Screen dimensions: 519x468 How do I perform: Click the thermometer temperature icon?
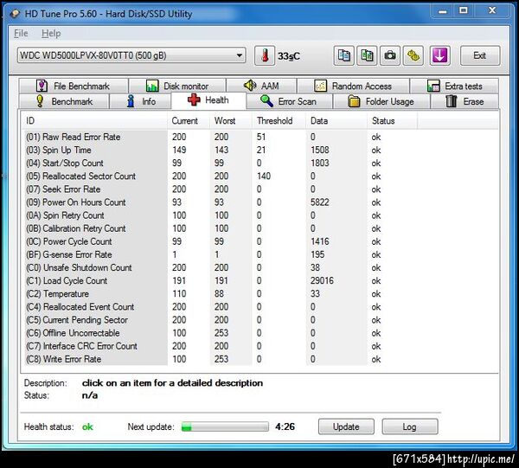pos(265,55)
